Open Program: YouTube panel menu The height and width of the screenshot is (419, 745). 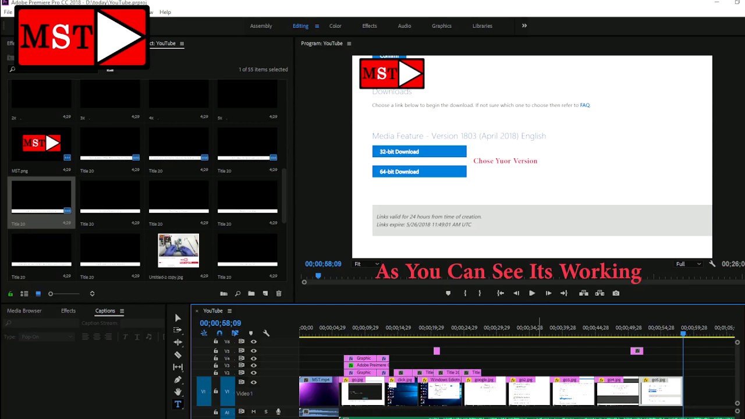(x=349, y=44)
